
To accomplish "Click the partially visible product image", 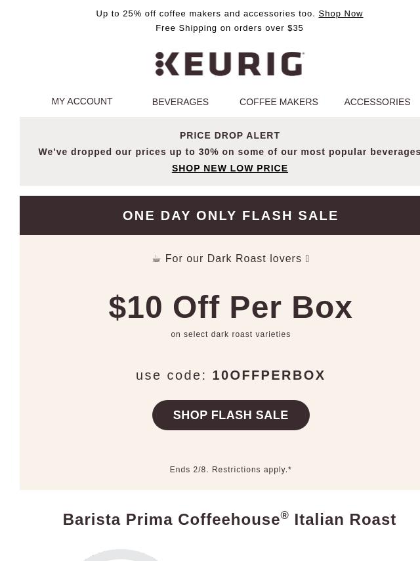I will 121,555.
